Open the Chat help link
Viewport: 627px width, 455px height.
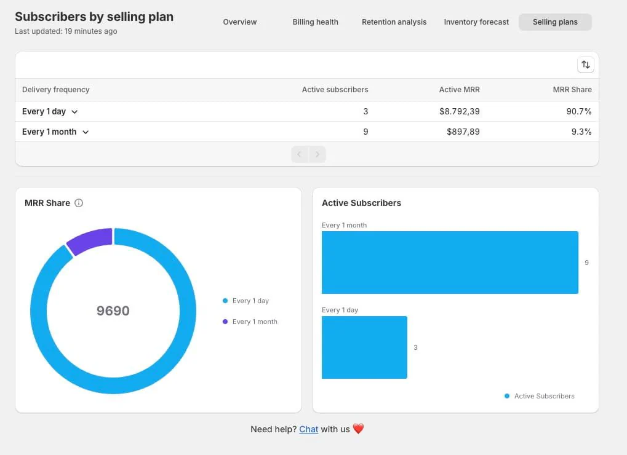click(x=309, y=429)
